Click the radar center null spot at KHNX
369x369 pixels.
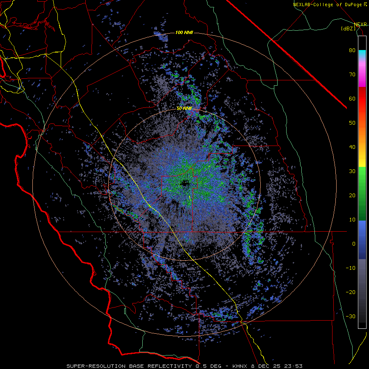point(185,184)
